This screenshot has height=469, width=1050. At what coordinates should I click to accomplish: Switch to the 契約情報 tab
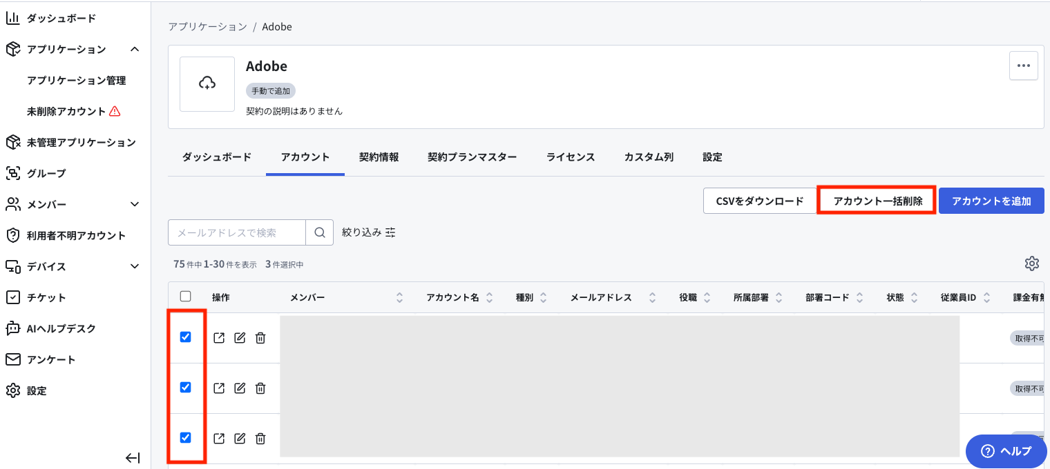coord(379,157)
